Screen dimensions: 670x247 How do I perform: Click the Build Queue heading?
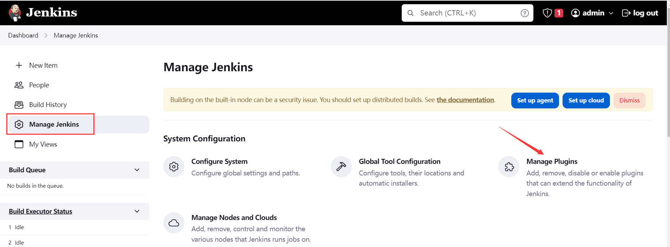pyautogui.click(x=27, y=170)
